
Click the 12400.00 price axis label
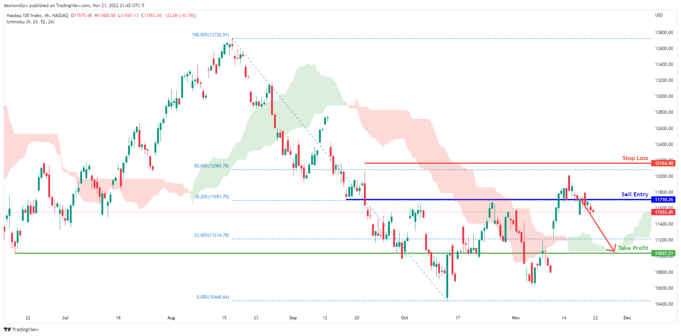[664, 144]
